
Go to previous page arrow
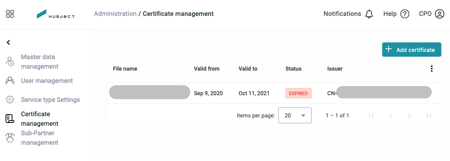390,115
